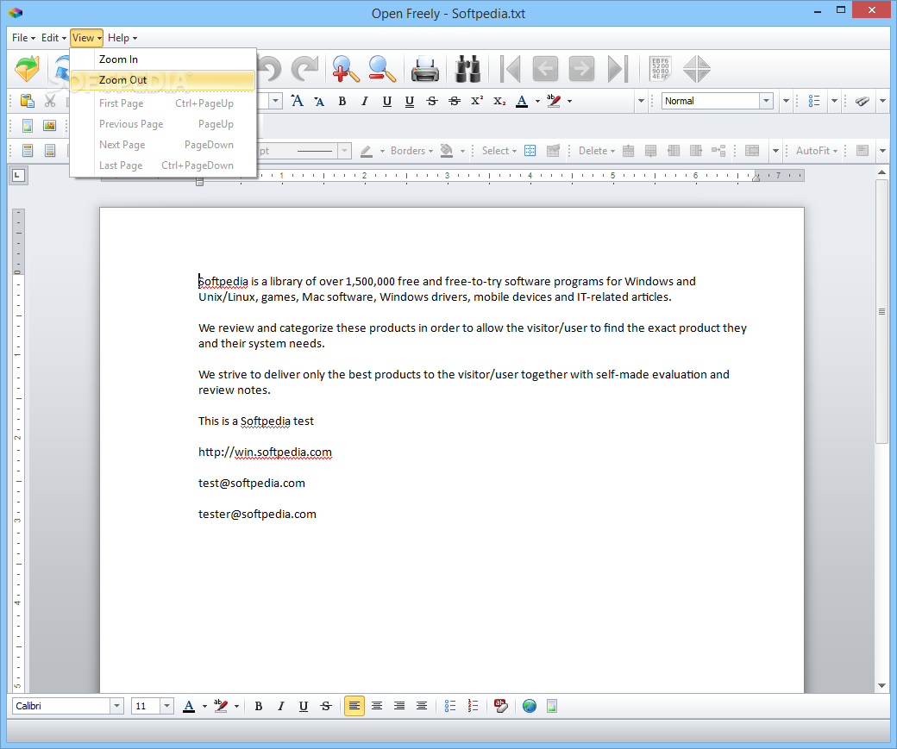Screen dimensions: 897x749
Task: Toggle Bold in the top formatting toolbar
Action: point(342,101)
